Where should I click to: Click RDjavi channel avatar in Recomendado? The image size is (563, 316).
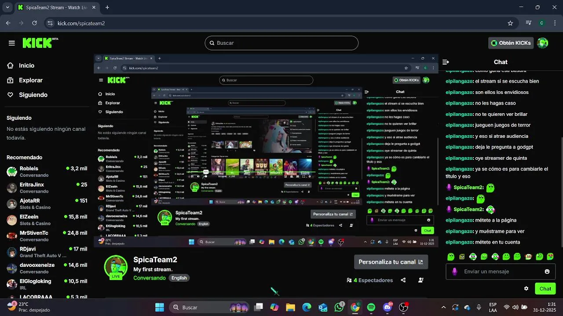click(12, 252)
